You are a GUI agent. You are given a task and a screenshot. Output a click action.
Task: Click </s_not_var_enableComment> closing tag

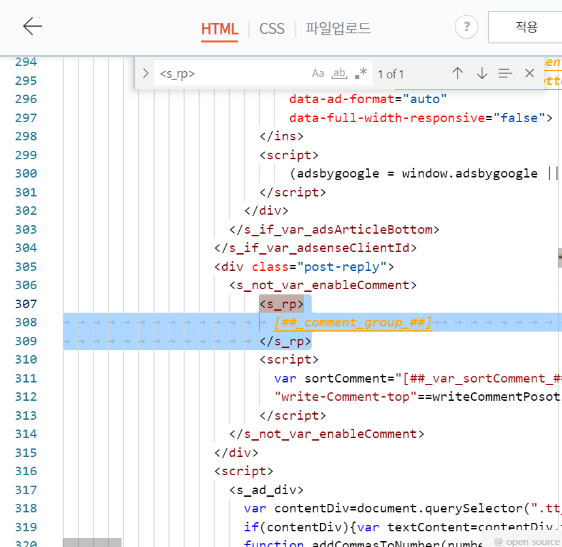(x=327, y=434)
